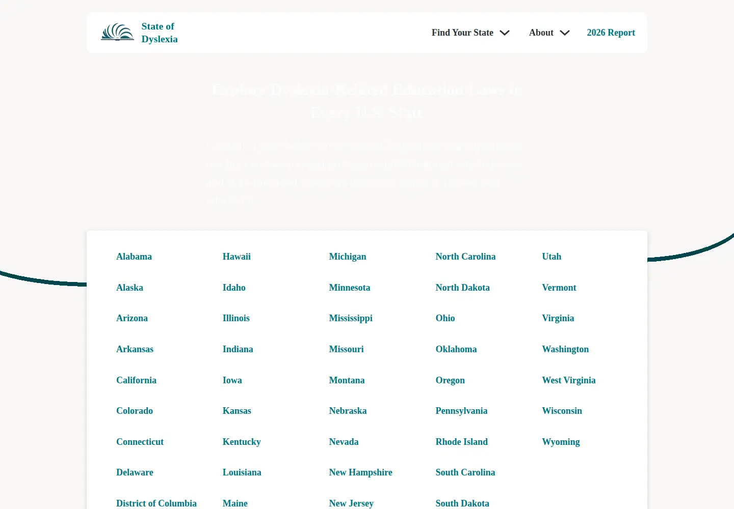Choose New Hampshire in the list

361,472
